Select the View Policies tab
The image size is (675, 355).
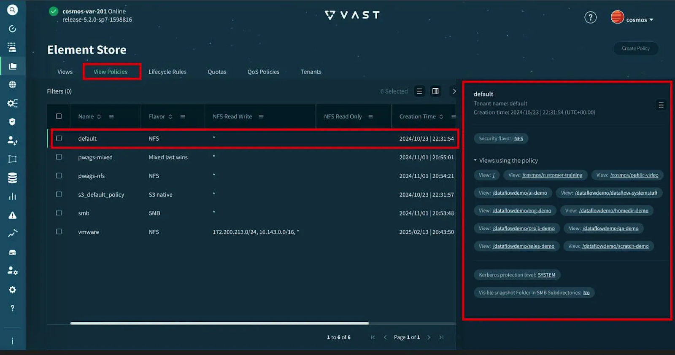point(110,72)
